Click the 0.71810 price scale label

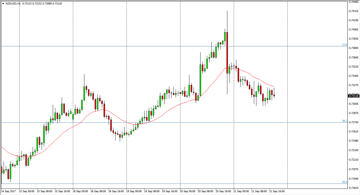tap(354, 188)
